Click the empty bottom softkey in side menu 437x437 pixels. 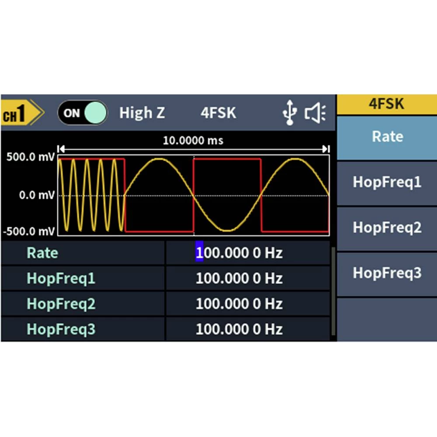click(387, 319)
